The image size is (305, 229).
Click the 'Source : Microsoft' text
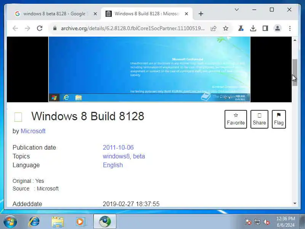(35, 189)
